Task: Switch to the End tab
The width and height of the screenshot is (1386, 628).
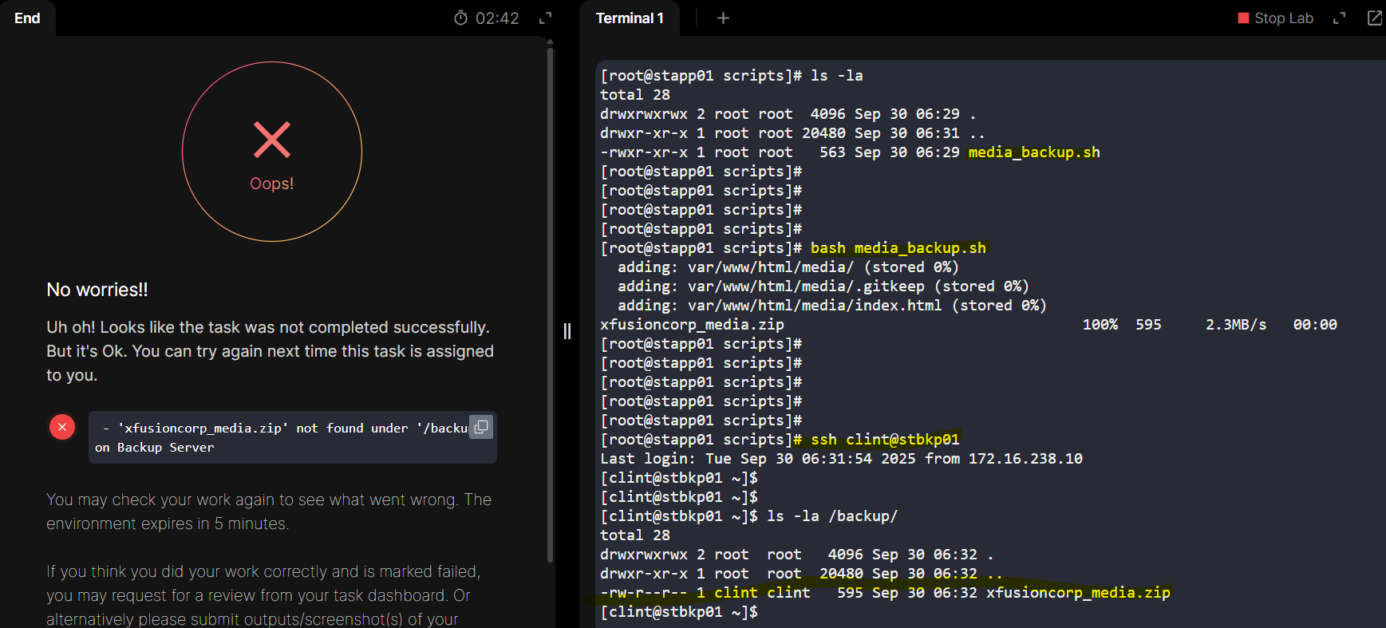Action: [x=27, y=18]
